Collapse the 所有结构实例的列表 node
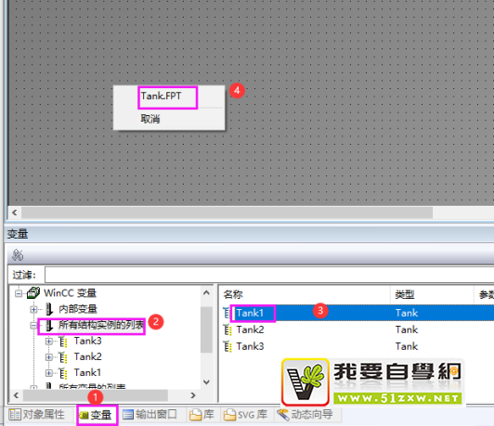The image size is (494, 426). (33, 325)
